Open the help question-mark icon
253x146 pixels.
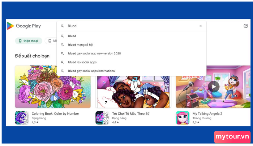click(x=246, y=26)
